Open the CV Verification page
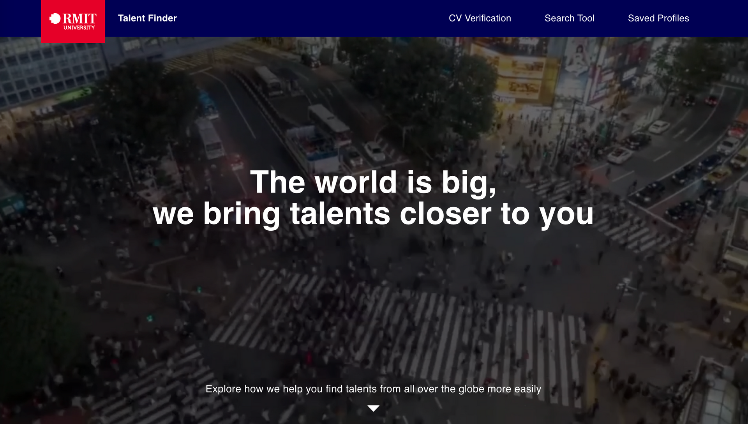The image size is (748, 424). pyautogui.click(x=480, y=18)
